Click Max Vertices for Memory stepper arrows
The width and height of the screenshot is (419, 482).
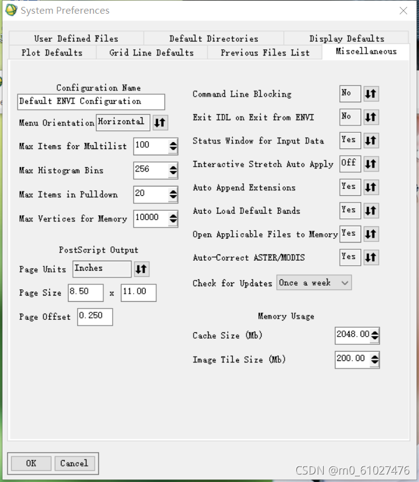pyautogui.click(x=173, y=219)
